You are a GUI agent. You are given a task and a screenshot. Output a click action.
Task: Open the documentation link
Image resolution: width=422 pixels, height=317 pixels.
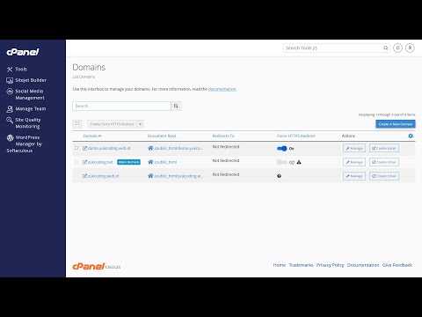pos(222,89)
